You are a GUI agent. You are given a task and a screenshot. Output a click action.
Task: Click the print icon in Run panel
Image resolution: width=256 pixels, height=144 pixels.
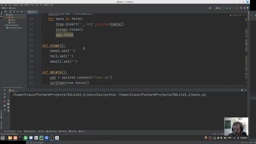pos(8,108)
